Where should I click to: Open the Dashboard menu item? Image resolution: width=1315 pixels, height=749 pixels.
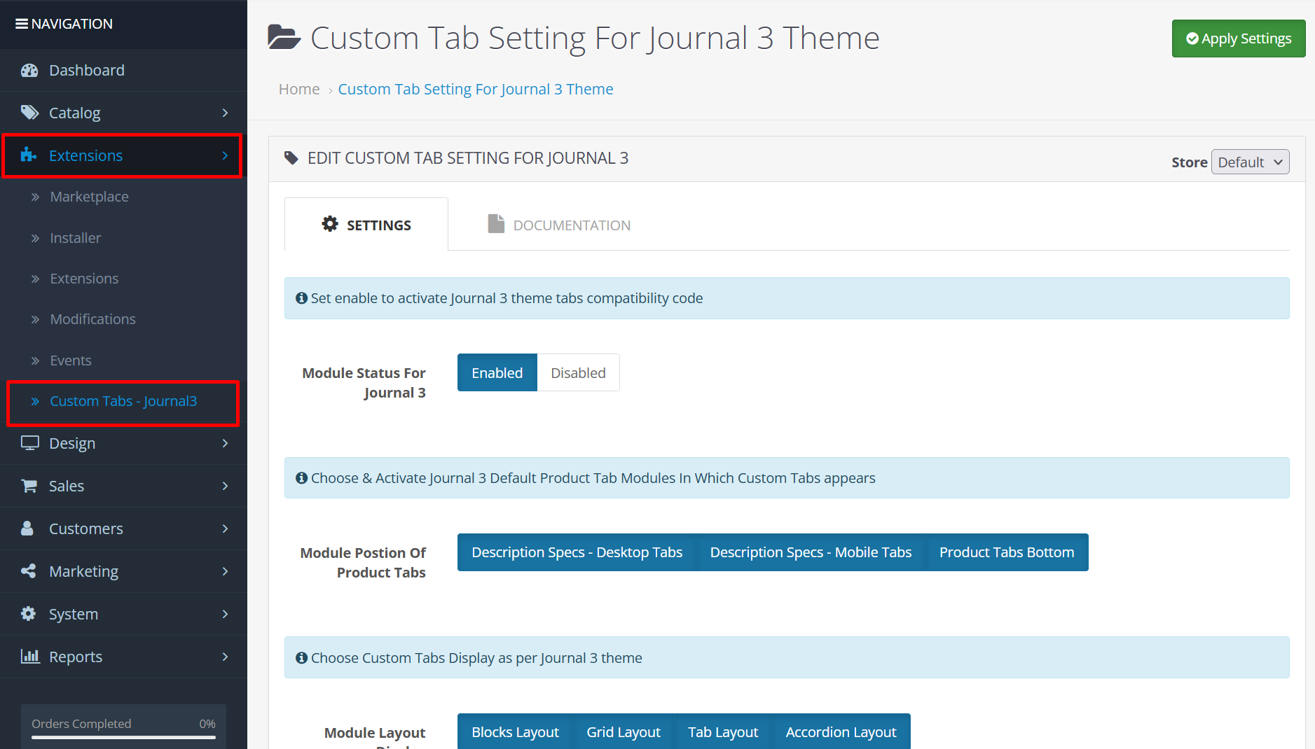pyautogui.click(x=123, y=70)
